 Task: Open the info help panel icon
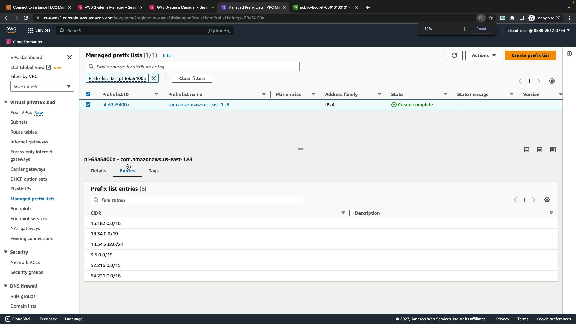pyautogui.click(x=569, y=54)
